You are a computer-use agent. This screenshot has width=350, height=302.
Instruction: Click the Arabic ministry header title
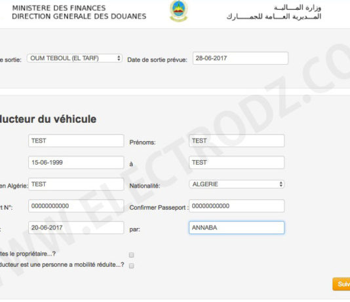(x=298, y=8)
